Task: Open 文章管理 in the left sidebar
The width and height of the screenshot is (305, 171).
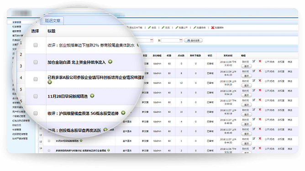Action: (x=17, y=22)
